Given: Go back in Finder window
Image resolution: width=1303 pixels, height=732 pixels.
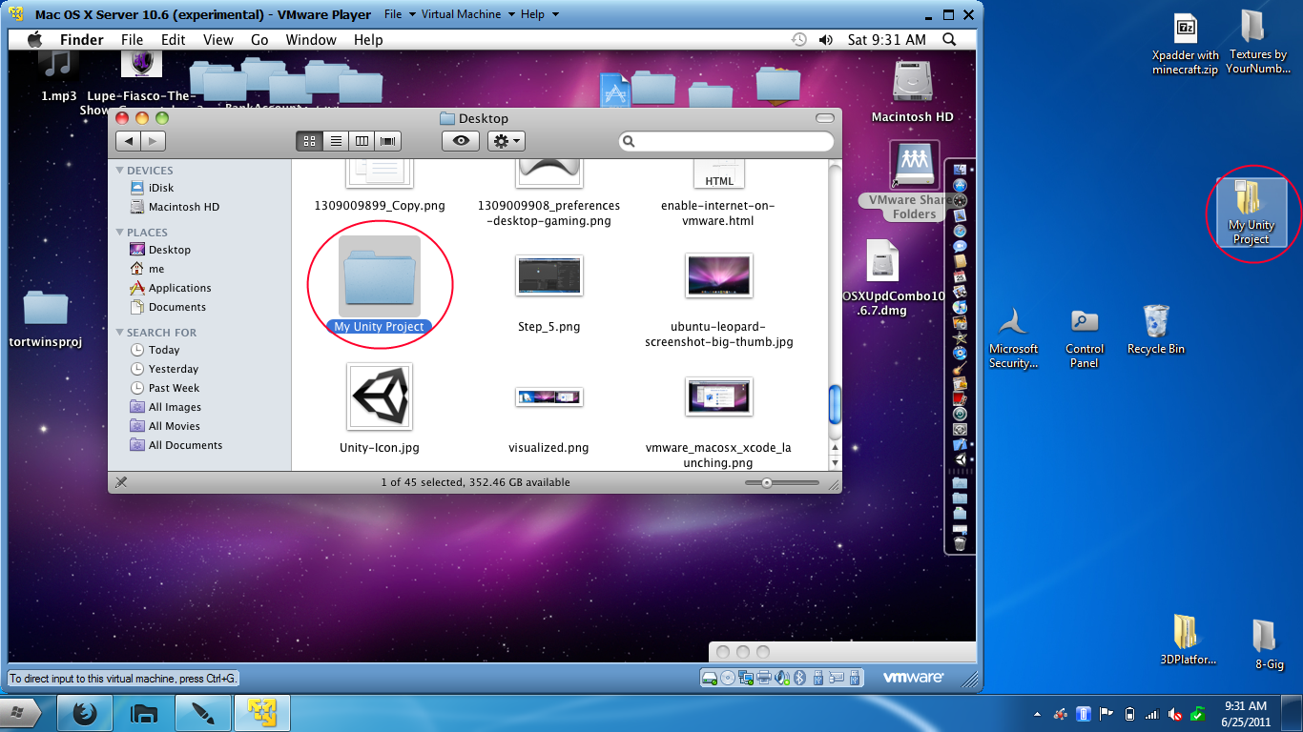Looking at the screenshot, I should click(128, 141).
